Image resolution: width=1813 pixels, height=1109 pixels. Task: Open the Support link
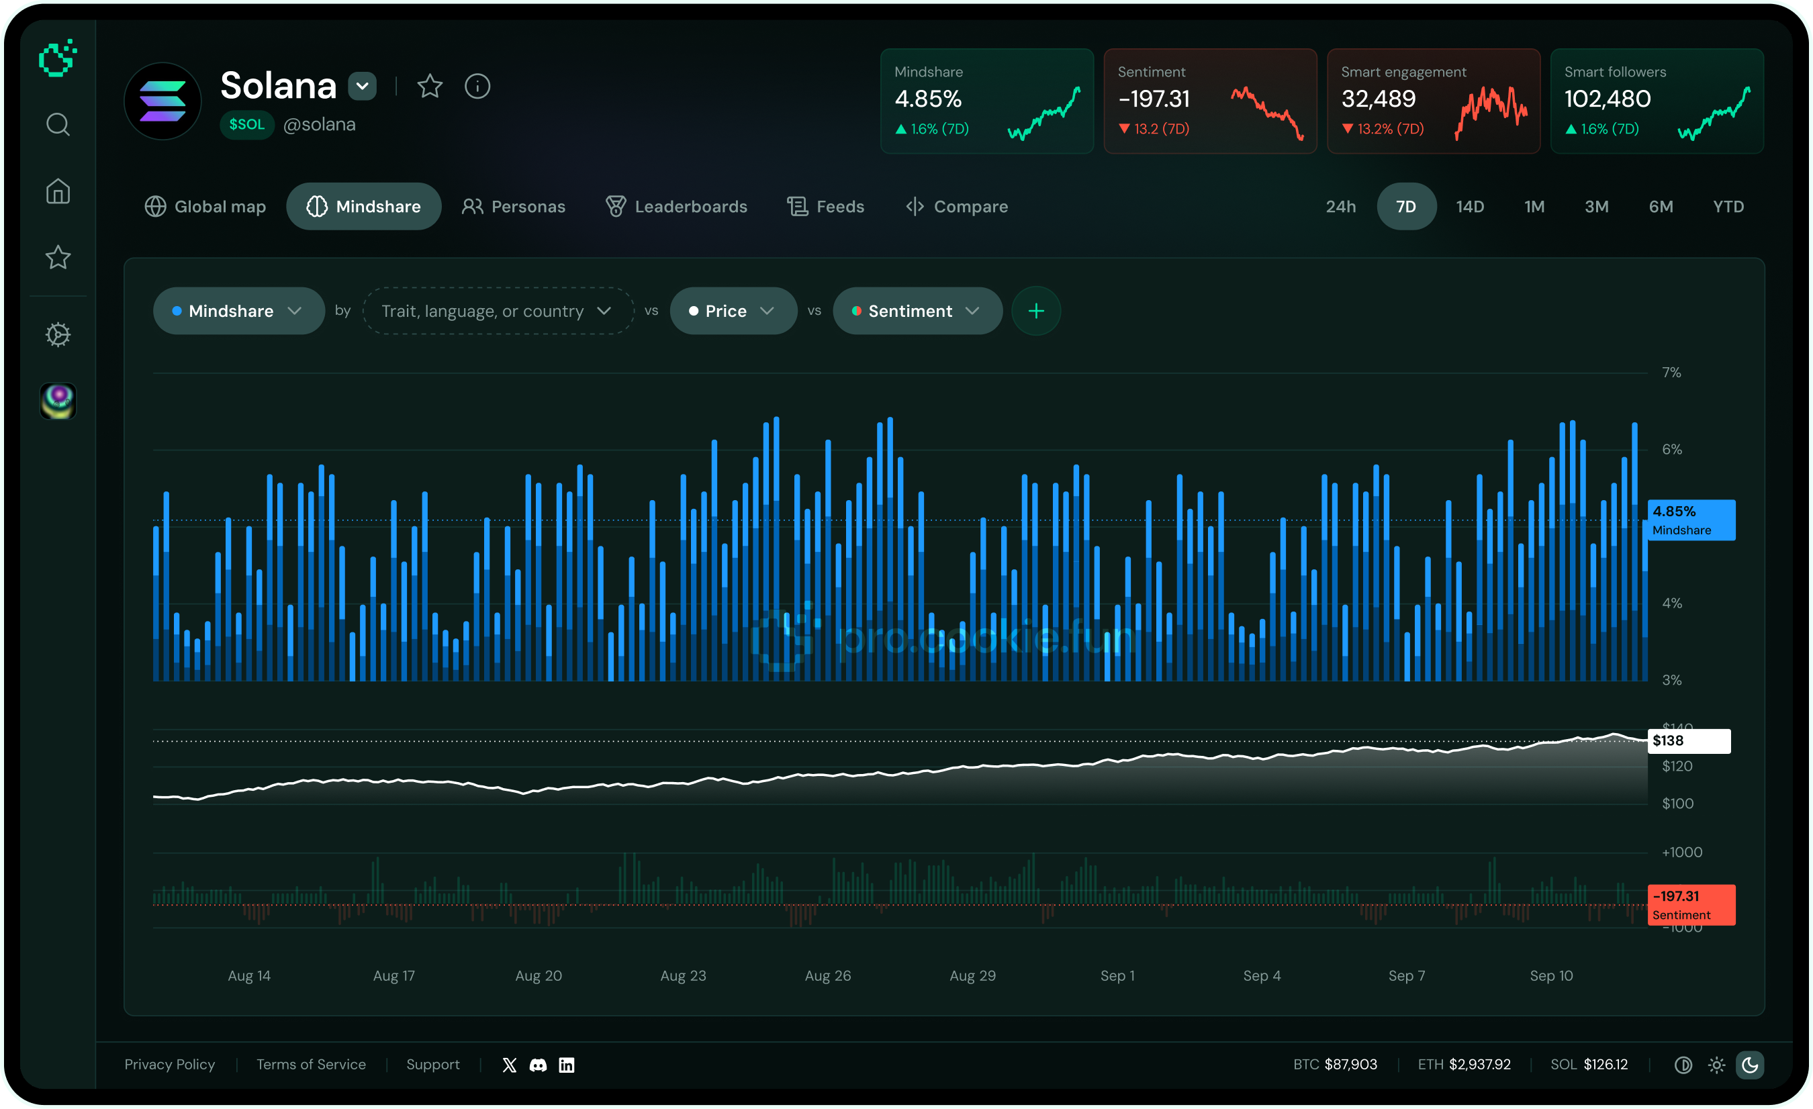[x=432, y=1064]
